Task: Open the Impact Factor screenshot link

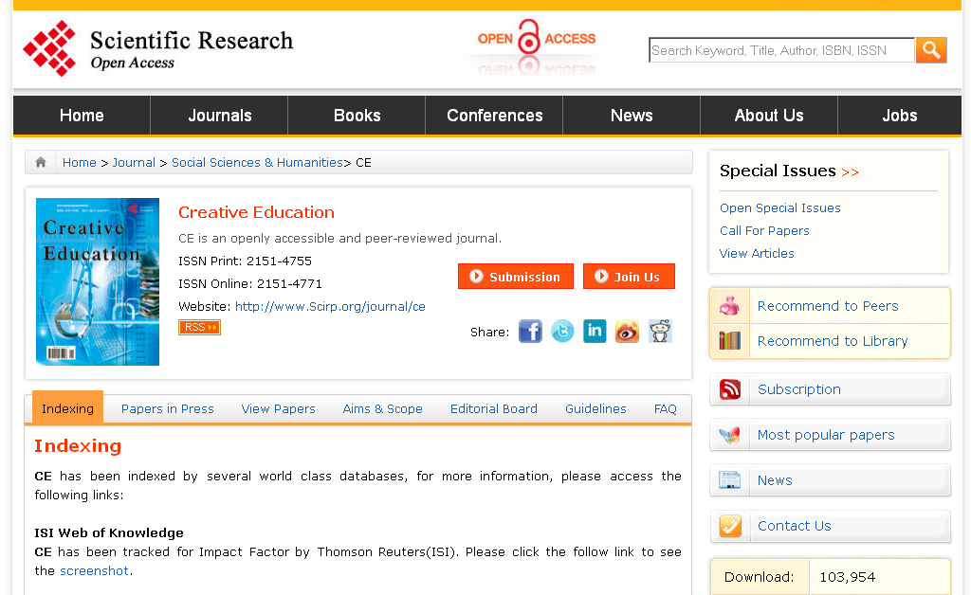Action: (x=94, y=571)
